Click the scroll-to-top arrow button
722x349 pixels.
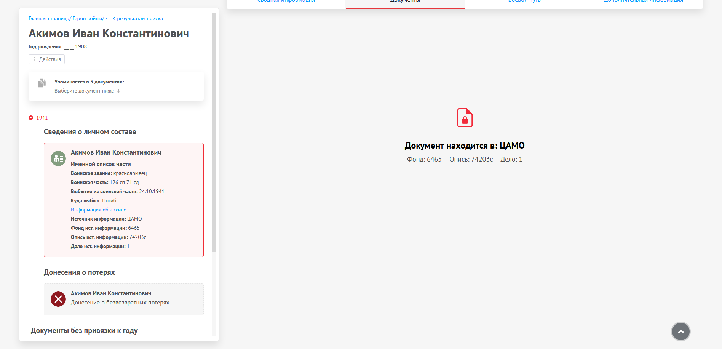click(x=680, y=331)
